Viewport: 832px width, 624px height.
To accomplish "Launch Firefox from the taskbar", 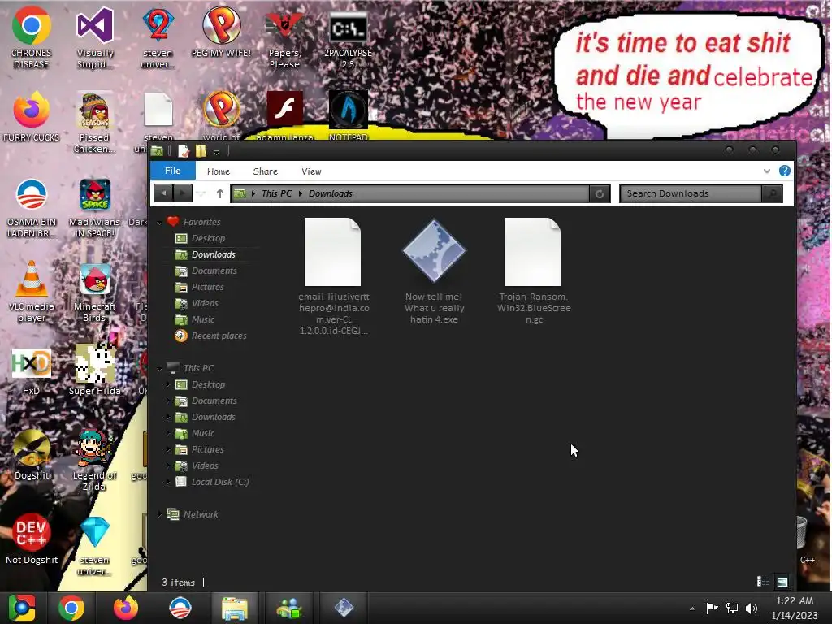I will pos(126,608).
